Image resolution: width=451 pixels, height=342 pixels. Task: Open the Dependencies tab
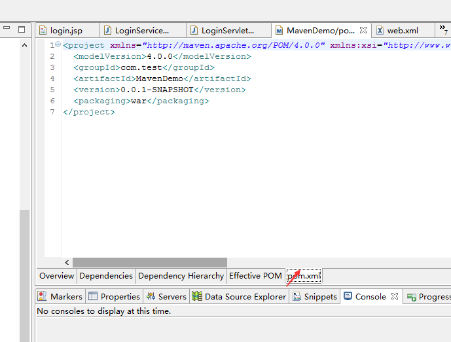(x=106, y=276)
